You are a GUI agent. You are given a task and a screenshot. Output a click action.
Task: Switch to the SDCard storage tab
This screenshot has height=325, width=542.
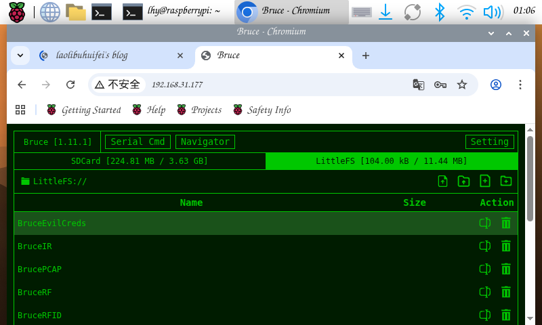(x=140, y=161)
